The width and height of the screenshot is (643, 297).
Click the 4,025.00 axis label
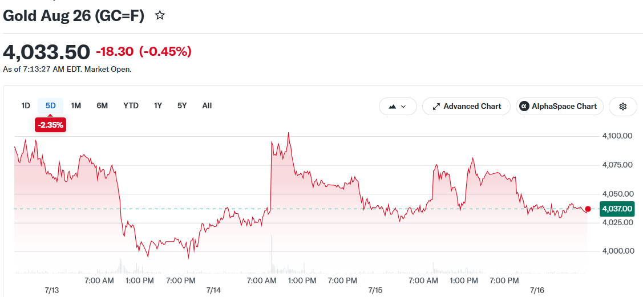617,222
